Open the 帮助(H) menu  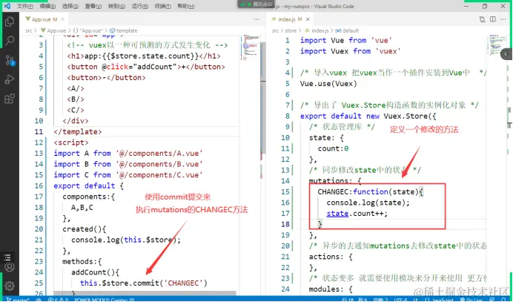point(186,6)
